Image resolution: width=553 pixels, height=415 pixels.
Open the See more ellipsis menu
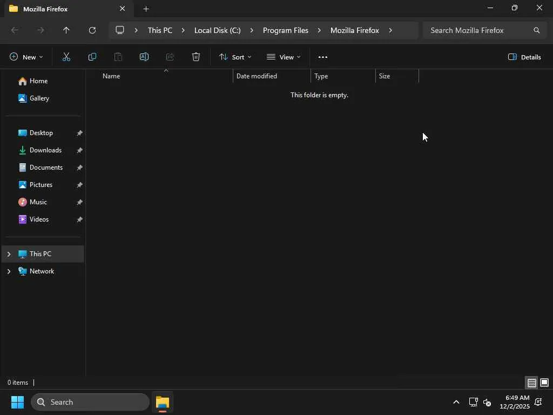(323, 57)
